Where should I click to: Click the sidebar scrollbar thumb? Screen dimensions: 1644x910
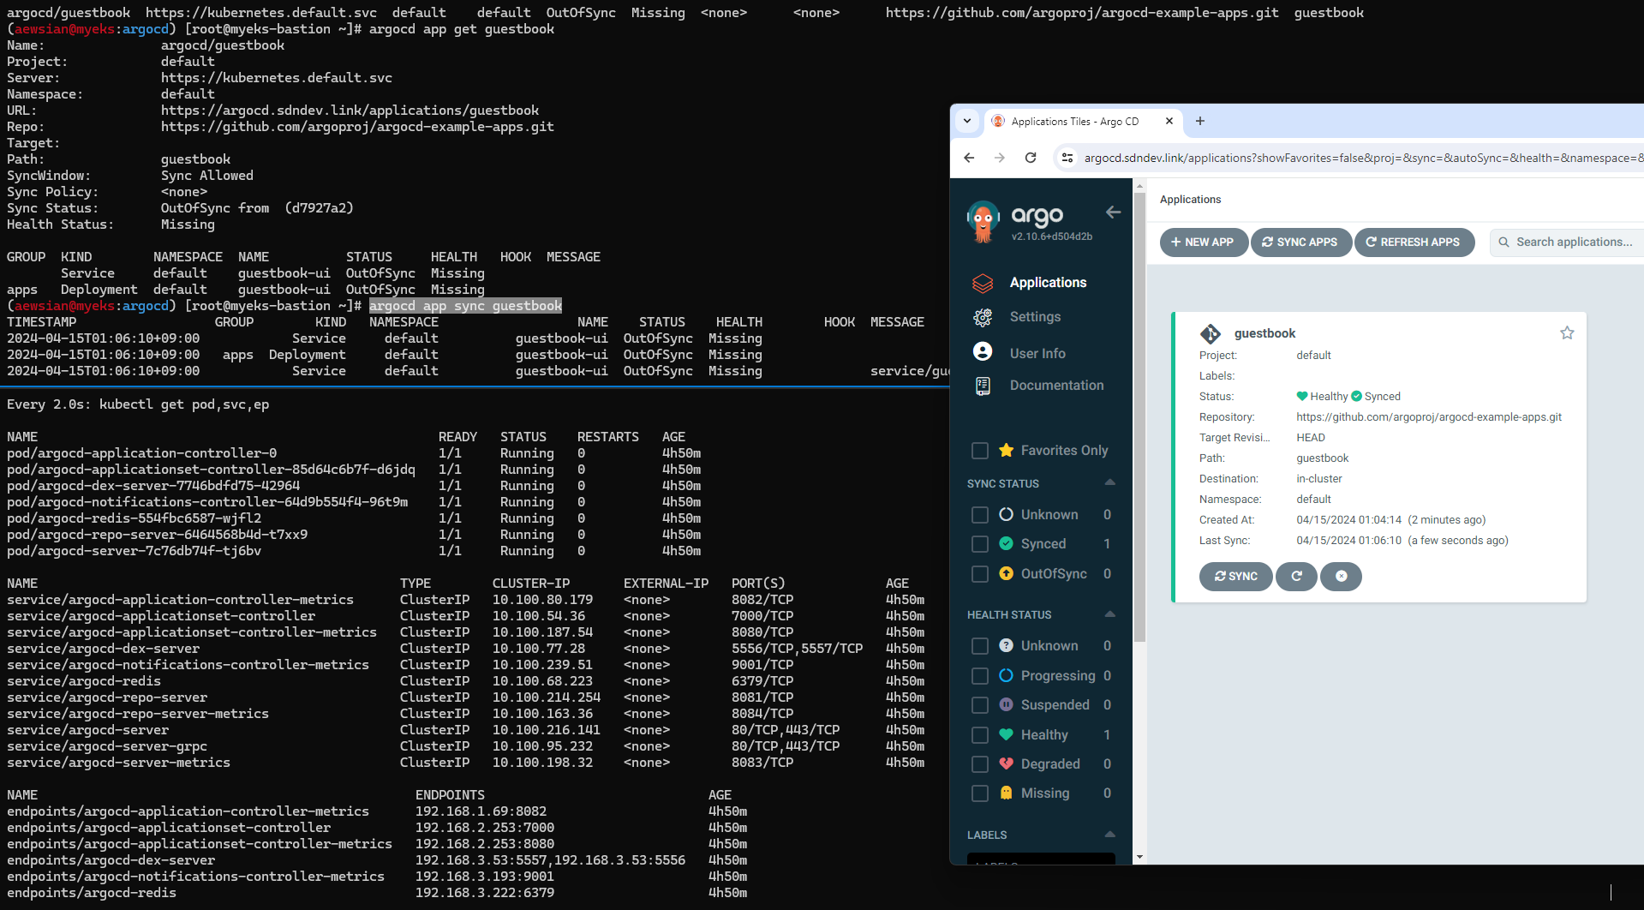coord(1139,416)
